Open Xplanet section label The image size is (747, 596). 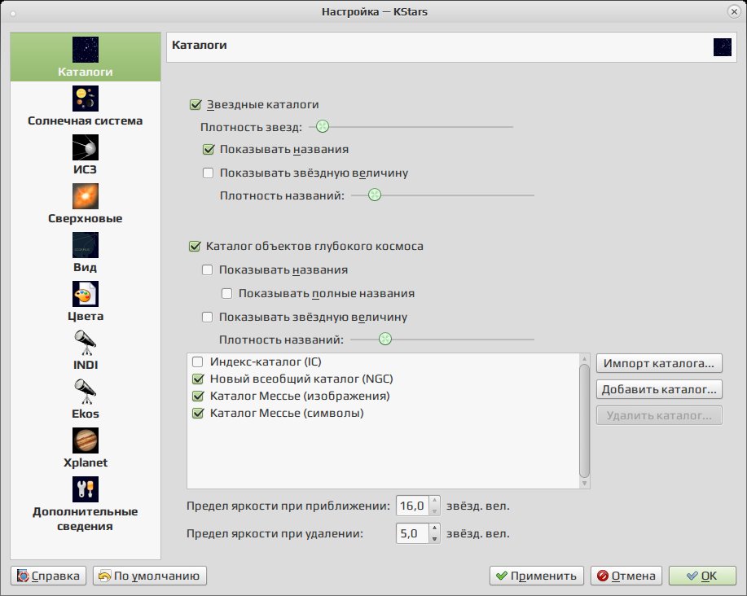point(86,462)
